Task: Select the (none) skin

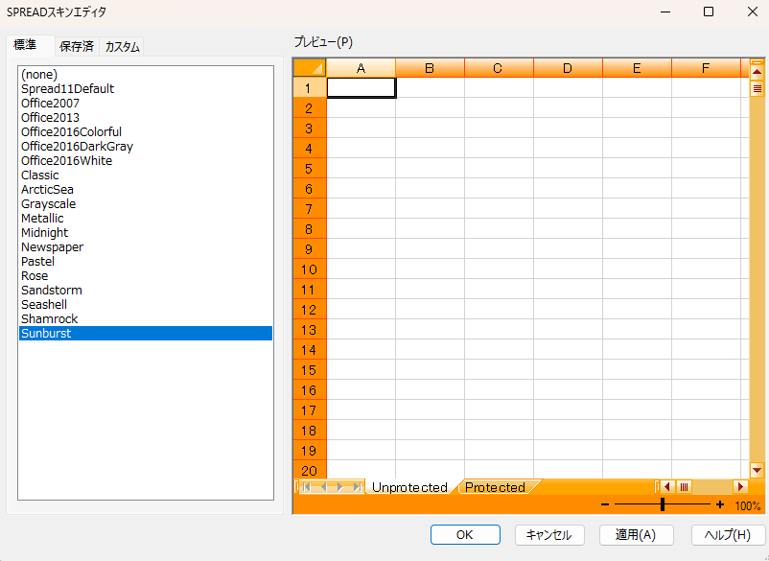Action: click(x=146, y=75)
